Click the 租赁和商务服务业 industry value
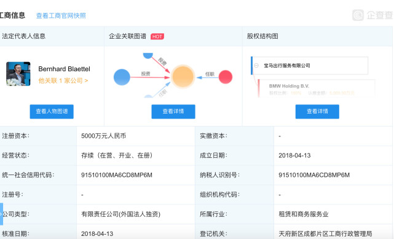 (x=304, y=214)
